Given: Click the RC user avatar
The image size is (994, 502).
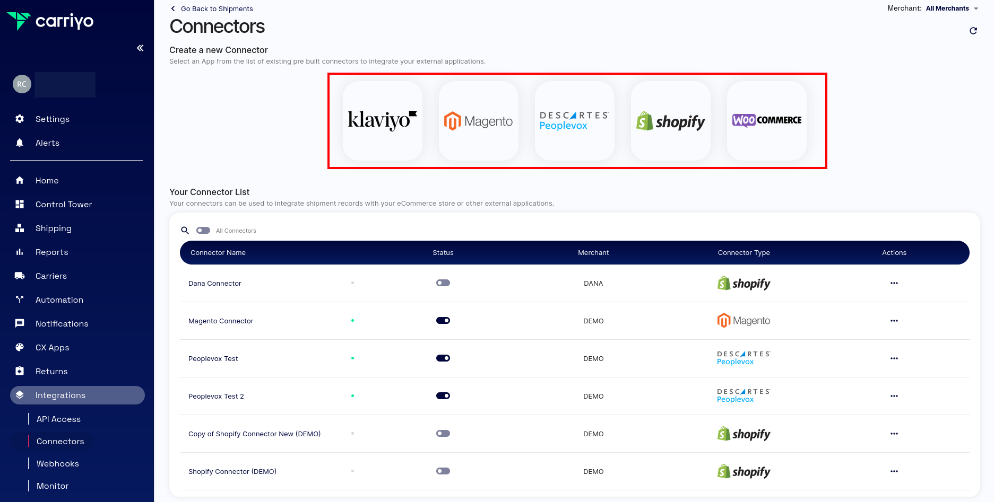Looking at the screenshot, I should click(x=22, y=84).
